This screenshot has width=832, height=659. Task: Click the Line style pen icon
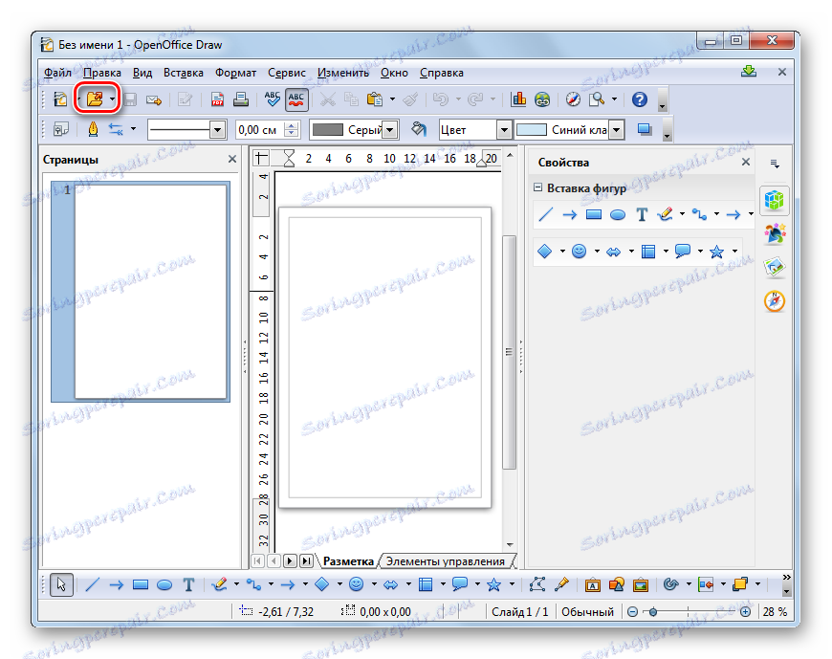tap(93, 129)
